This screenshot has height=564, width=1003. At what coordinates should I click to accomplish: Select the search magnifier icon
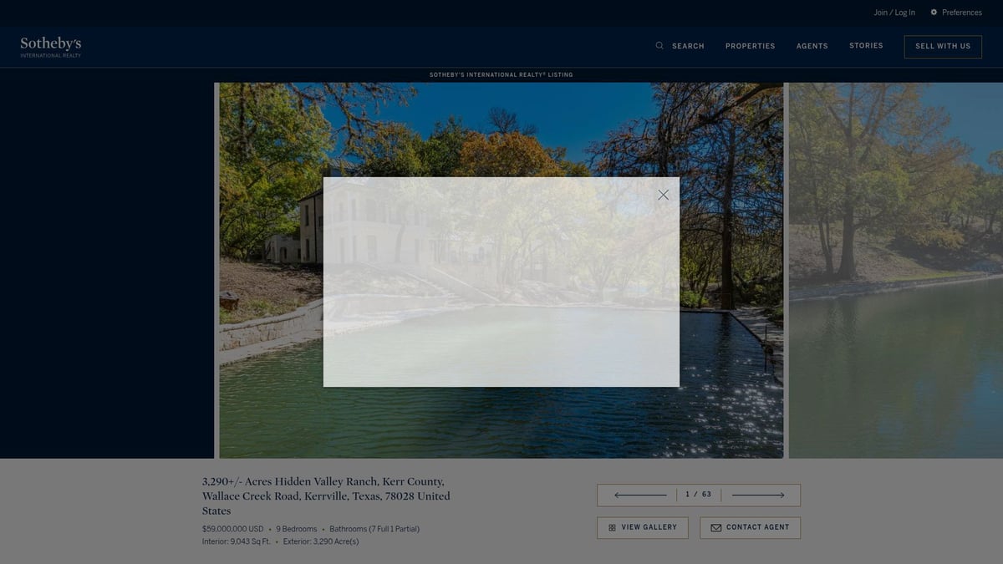click(659, 45)
